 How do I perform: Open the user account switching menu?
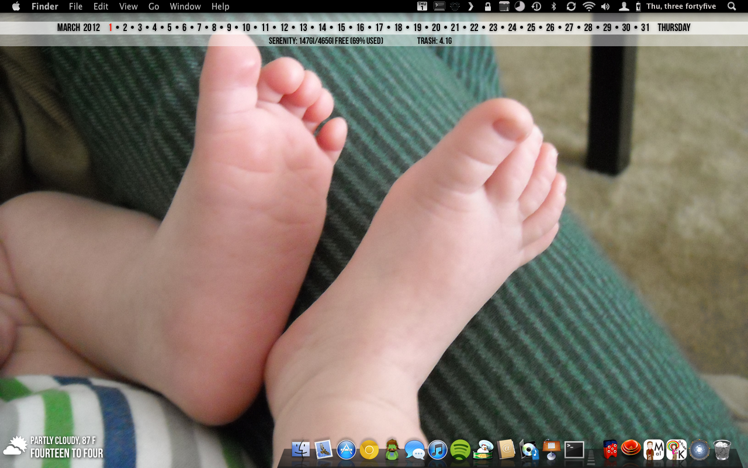coord(624,6)
